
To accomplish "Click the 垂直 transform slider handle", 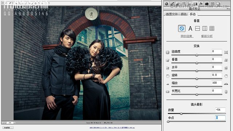I will tap(197, 63).
